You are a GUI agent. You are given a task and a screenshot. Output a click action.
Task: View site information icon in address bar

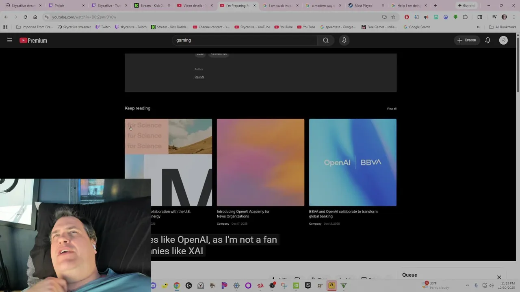[x=47, y=17]
